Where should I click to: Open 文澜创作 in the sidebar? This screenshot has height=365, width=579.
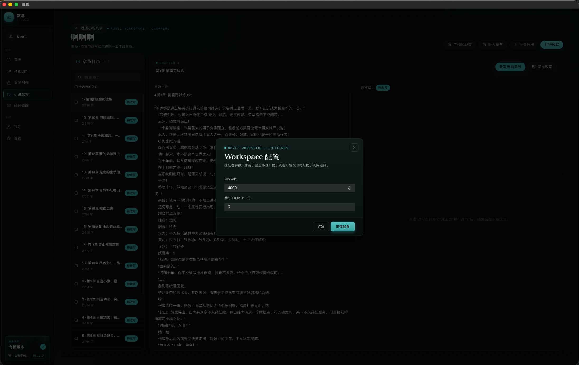pyautogui.click(x=27, y=83)
